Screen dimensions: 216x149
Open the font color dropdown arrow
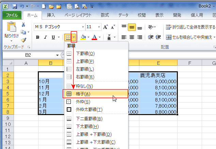pyautogui.click(x=99, y=37)
